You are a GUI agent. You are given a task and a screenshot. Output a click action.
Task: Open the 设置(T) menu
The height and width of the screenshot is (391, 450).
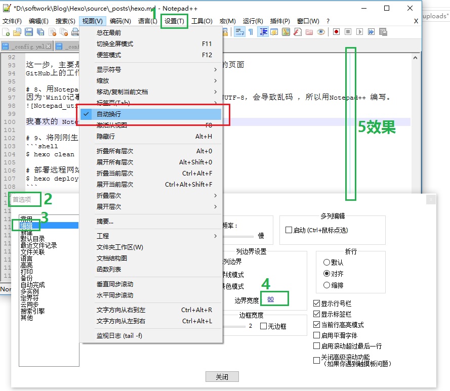coord(174,21)
